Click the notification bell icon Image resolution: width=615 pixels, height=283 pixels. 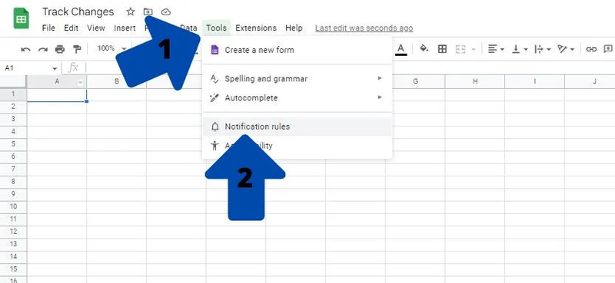pyautogui.click(x=214, y=127)
